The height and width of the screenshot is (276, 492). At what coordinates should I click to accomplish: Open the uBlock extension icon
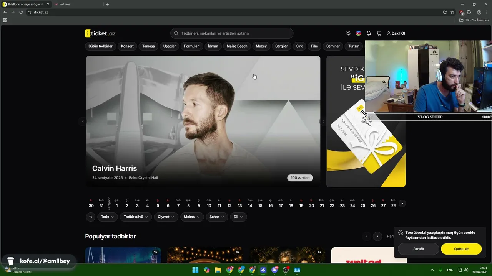[x=462, y=12]
